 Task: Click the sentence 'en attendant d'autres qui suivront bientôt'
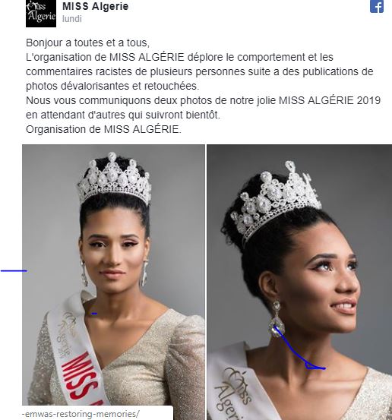pos(123,115)
